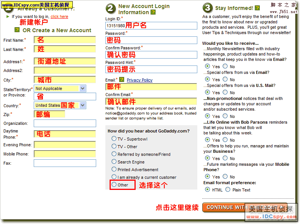
Task: Click the help icon beside 'Stay Informed!'
Action: (257, 8)
